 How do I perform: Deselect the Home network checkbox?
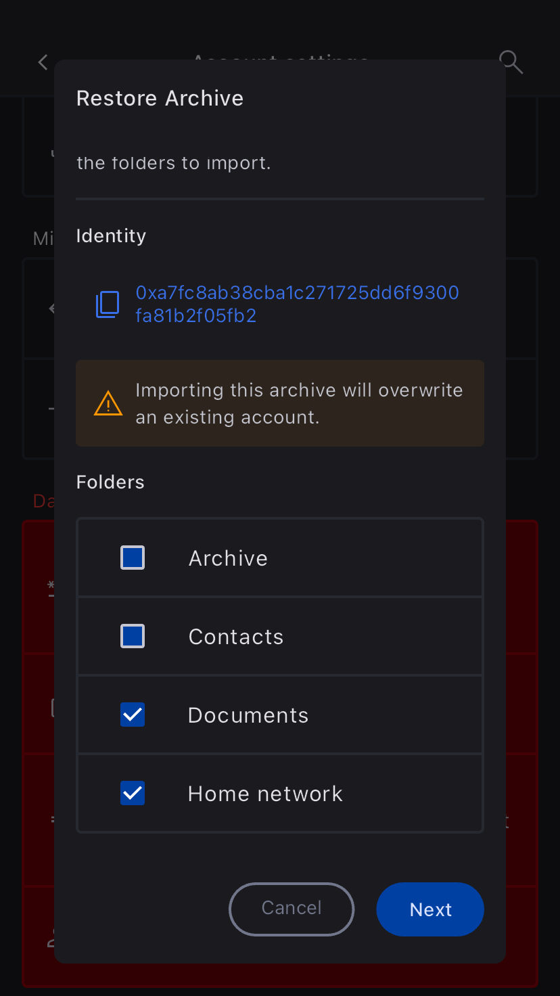(133, 794)
